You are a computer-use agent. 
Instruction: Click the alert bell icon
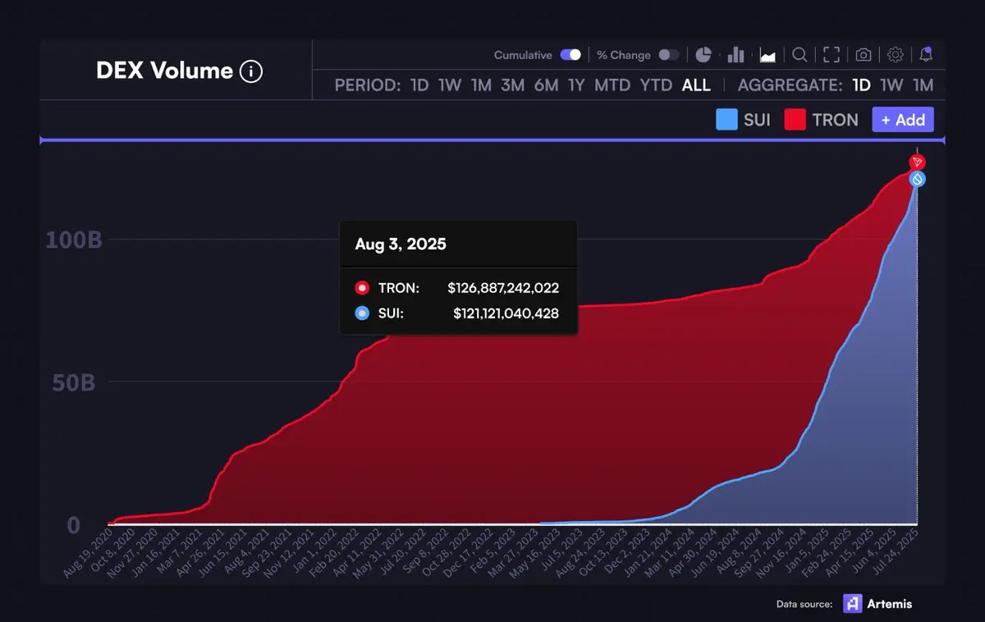(926, 55)
